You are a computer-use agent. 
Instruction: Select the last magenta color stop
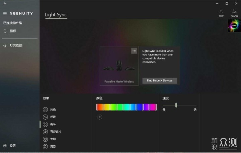click(156, 107)
